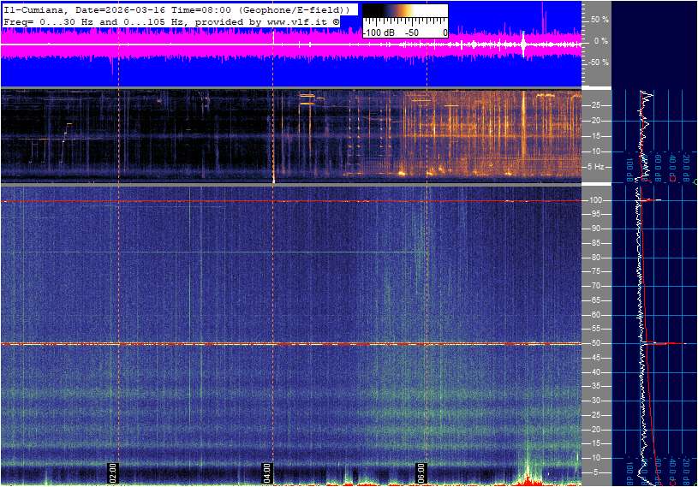The width and height of the screenshot is (698, 487).
Task: Click the -100 dB label on color scale
Action: click(x=378, y=32)
